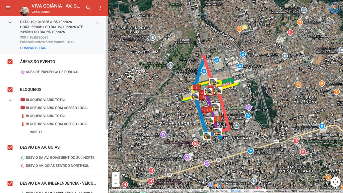The height and width of the screenshot is (193, 343).
Task: Open the Termos link on the map
Action: 235,191
